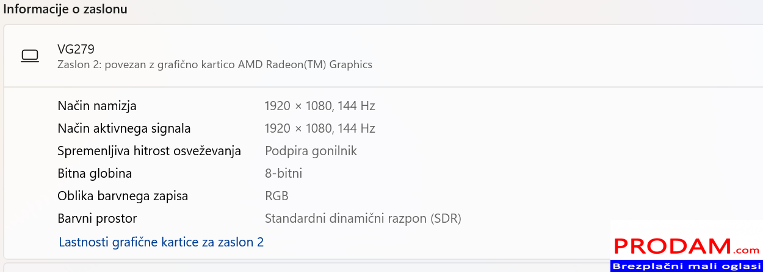Image resolution: width=763 pixels, height=272 pixels.
Task: Click the Način namizja label
Action: pyautogui.click(x=97, y=106)
